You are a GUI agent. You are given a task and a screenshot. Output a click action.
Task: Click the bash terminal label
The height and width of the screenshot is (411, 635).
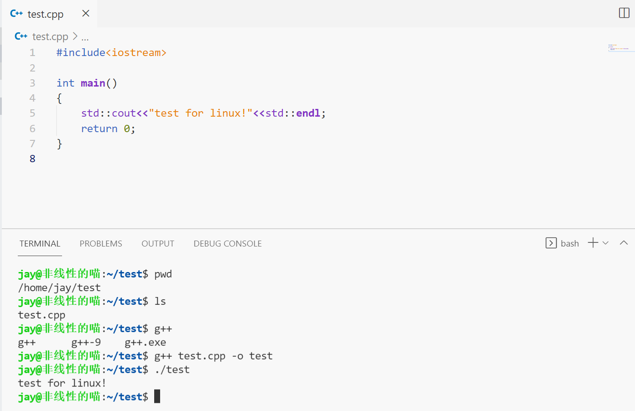click(570, 244)
